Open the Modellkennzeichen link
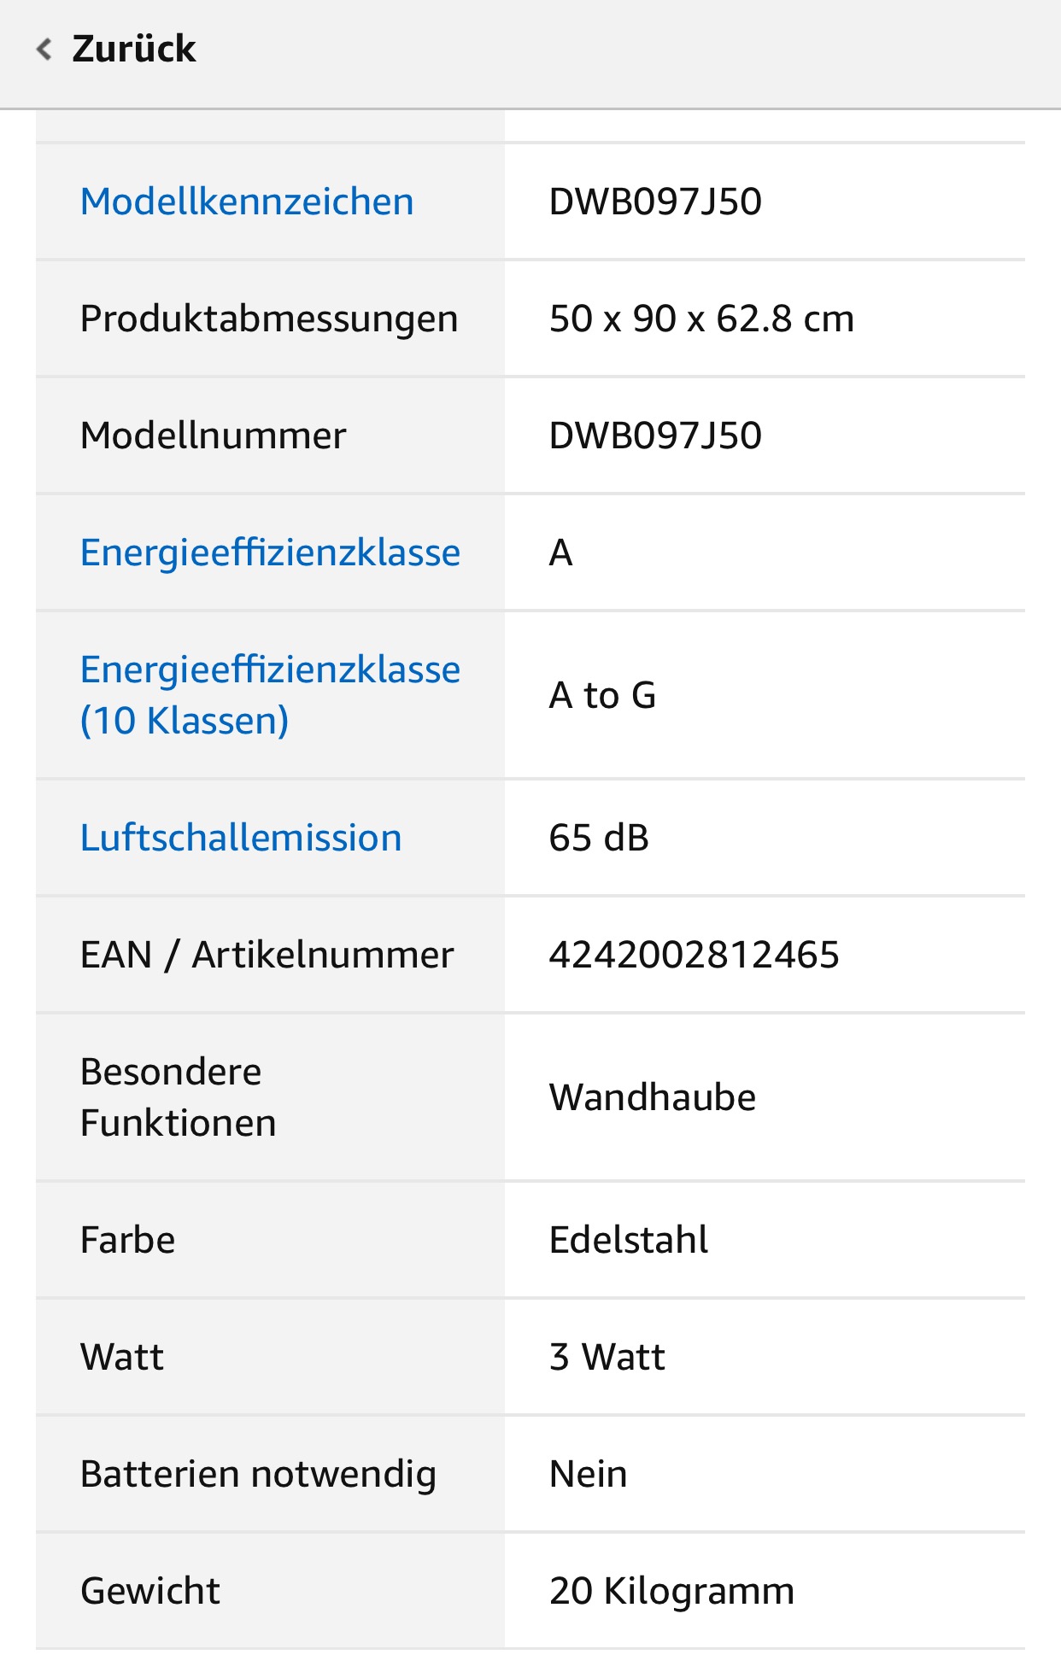This screenshot has height=1678, width=1061. coord(247,202)
